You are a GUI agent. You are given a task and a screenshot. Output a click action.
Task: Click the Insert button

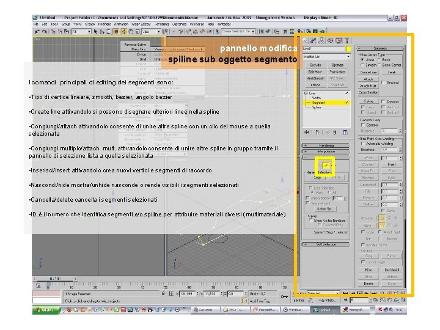pos(392,164)
